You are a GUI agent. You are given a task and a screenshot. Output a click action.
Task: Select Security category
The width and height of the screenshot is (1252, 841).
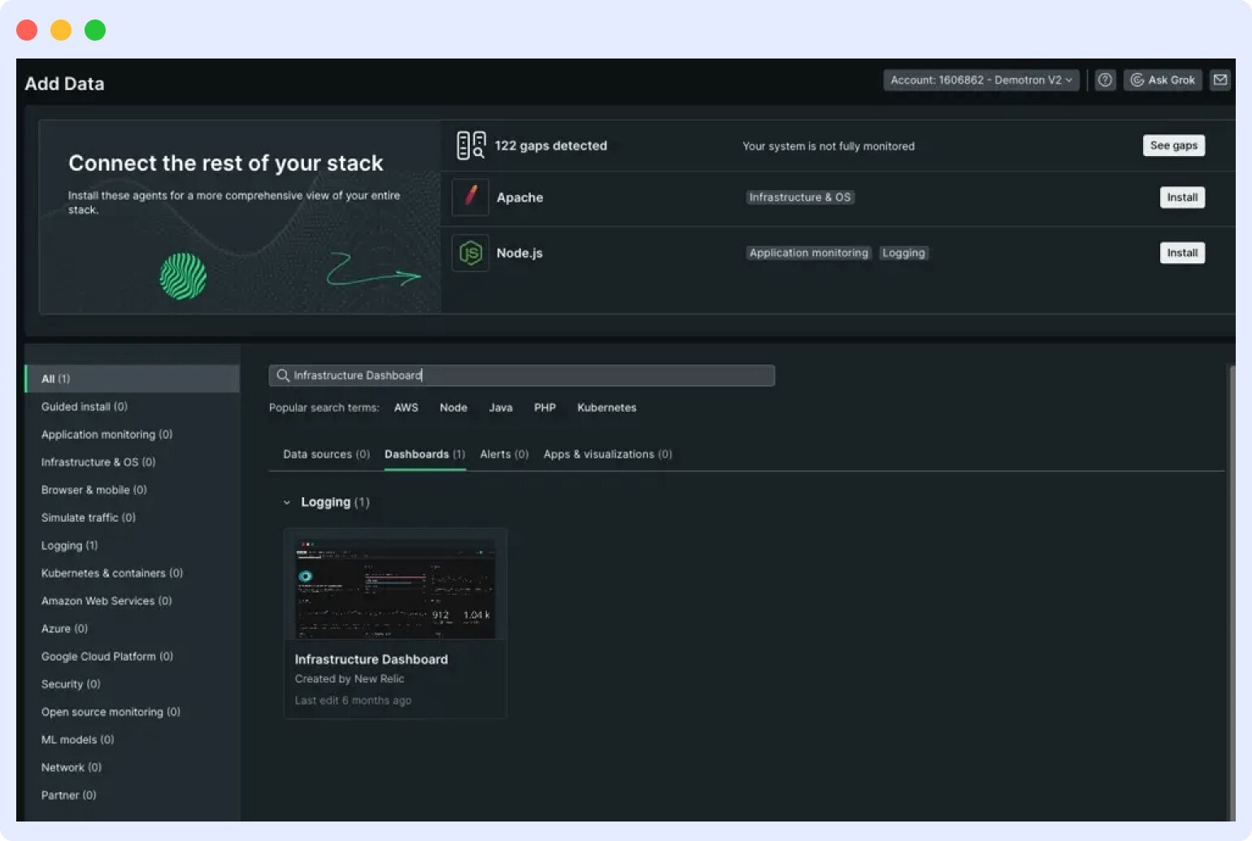point(71,684)
